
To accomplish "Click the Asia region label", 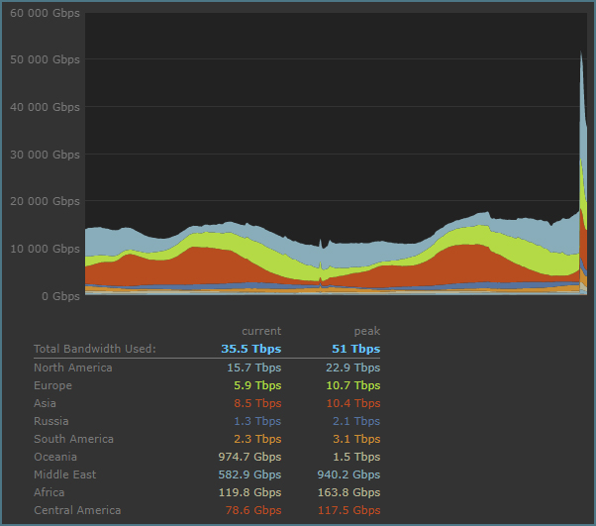I will click(x=45, y=403).
